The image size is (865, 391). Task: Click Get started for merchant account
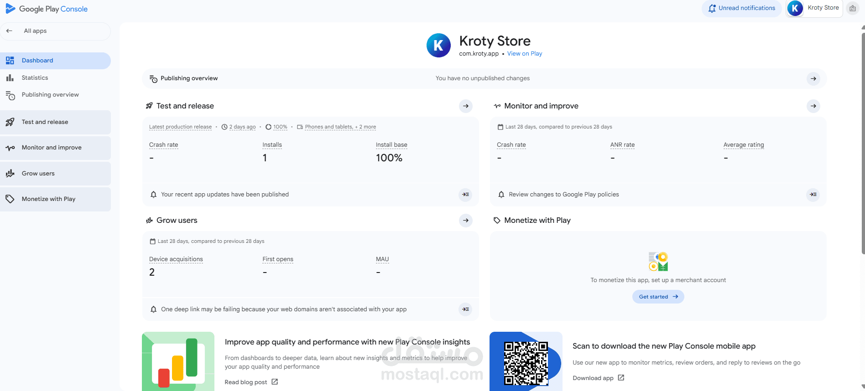point(658,297)
